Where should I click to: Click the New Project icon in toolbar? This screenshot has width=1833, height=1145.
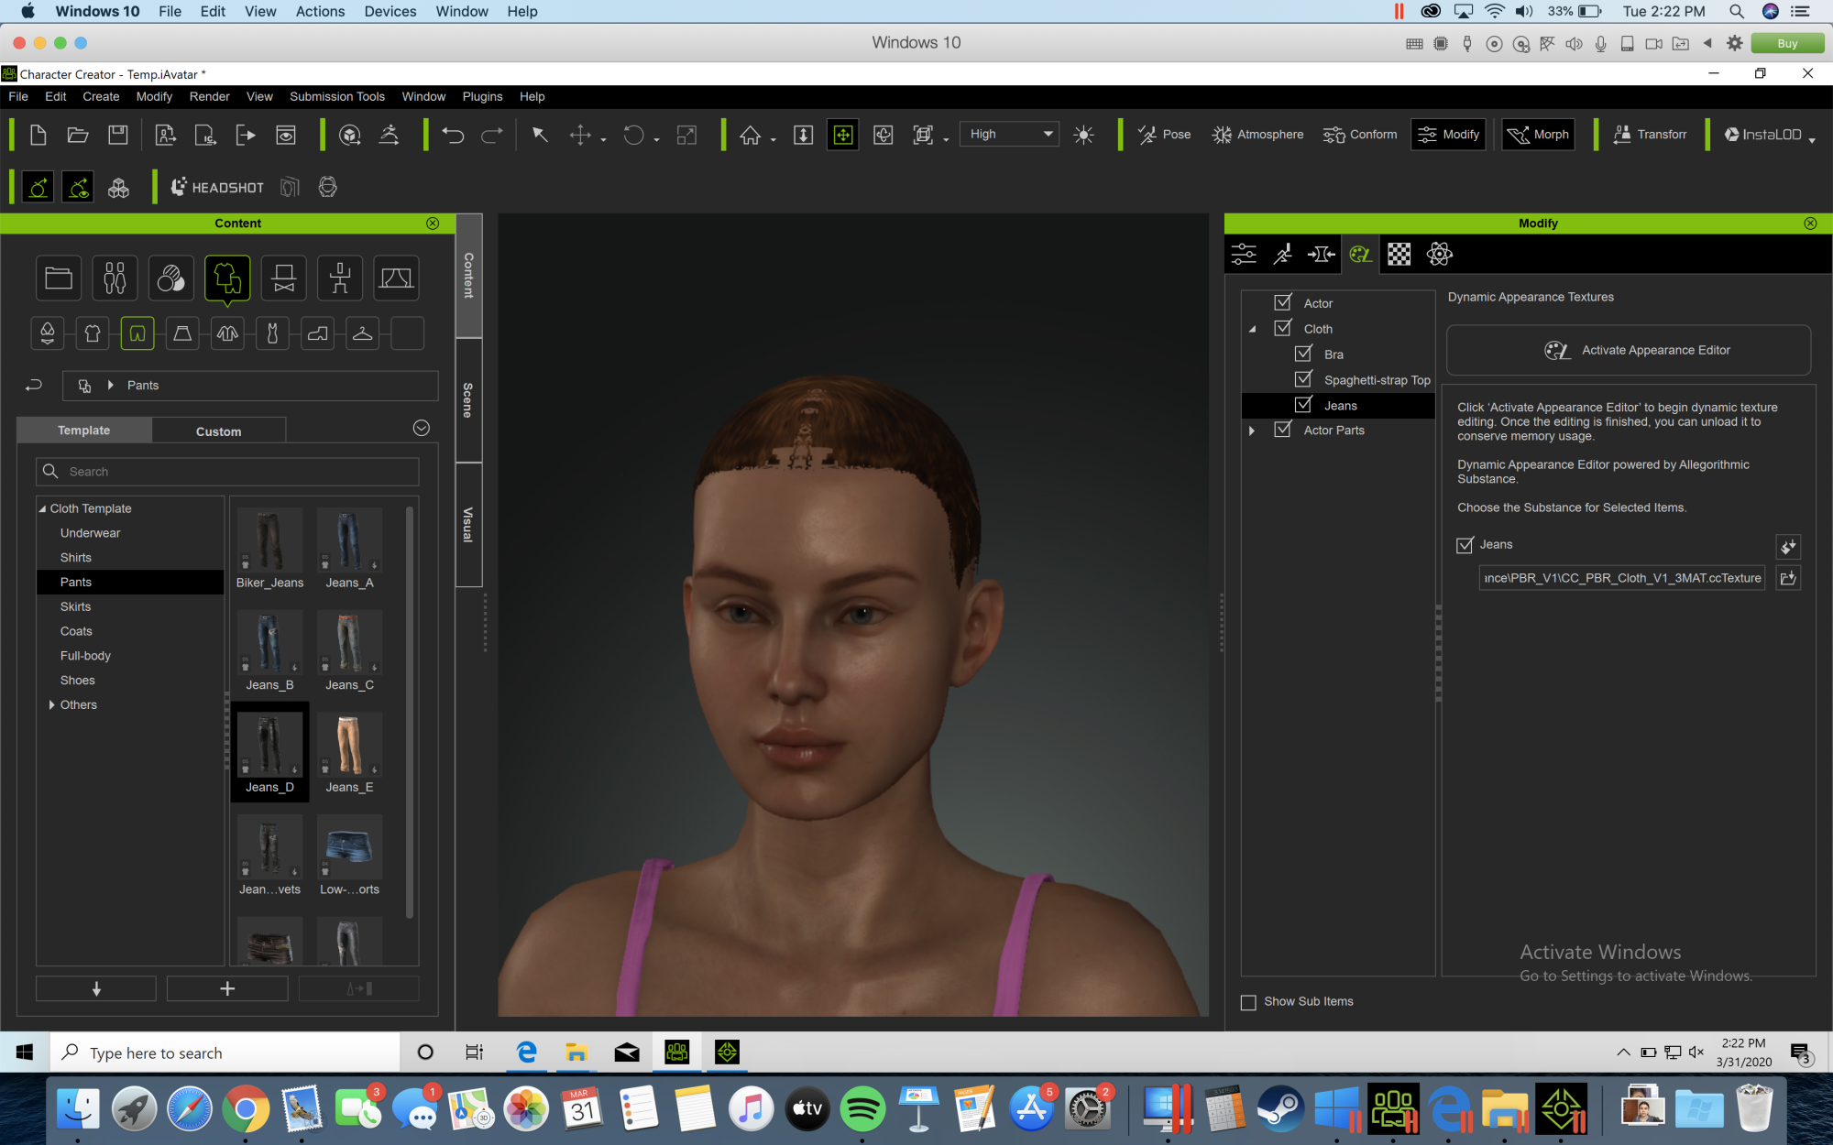pyautogui.click(x=38, y=135)
